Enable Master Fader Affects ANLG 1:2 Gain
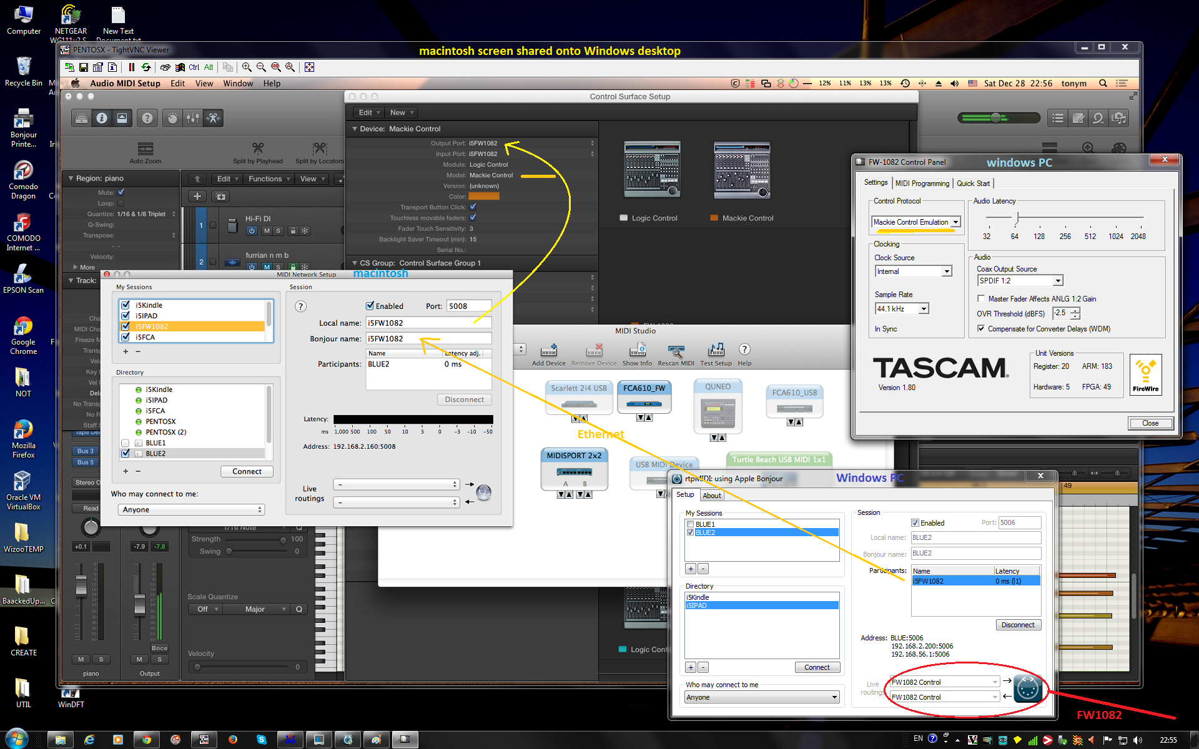This screenshot has height=749, width=1199. (x=981, y=299)
